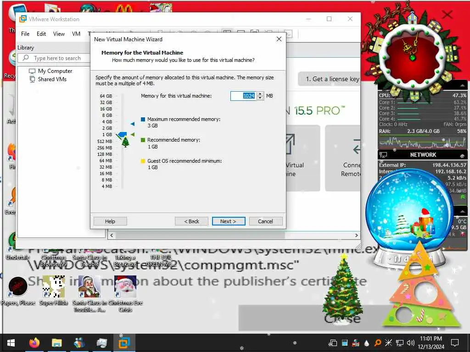470x352 pixels.
Task: Click the NETWORK widget header
Action: (x=423, y=155)
